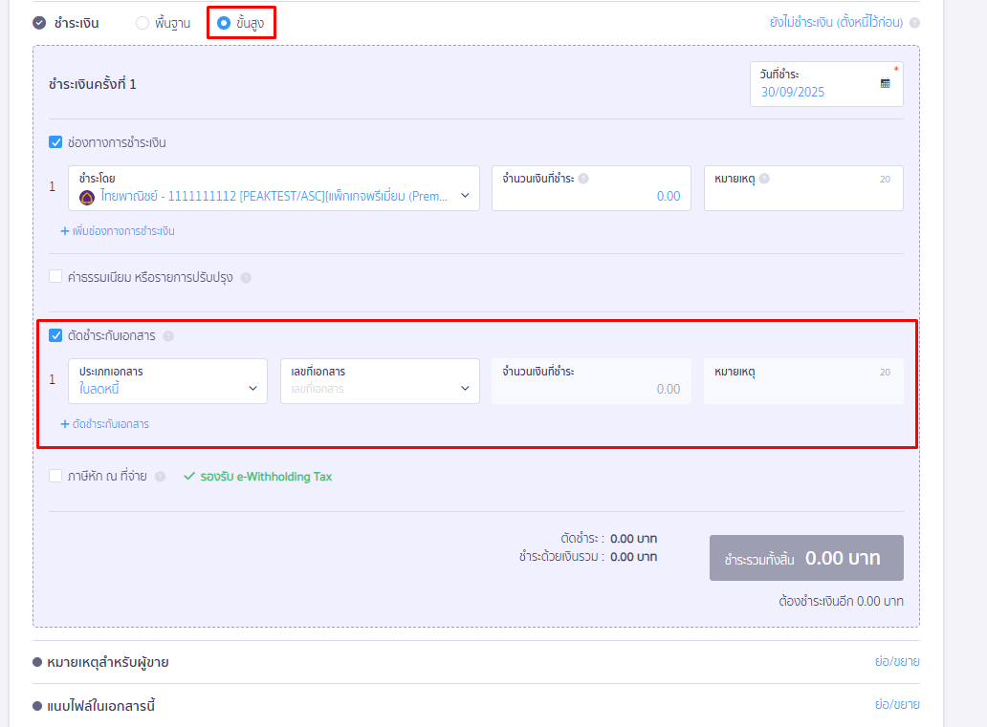987x727 pixels.
Task: Click help icon beside หมายเหตุ in payment channel
Action: tap(764, 179)
